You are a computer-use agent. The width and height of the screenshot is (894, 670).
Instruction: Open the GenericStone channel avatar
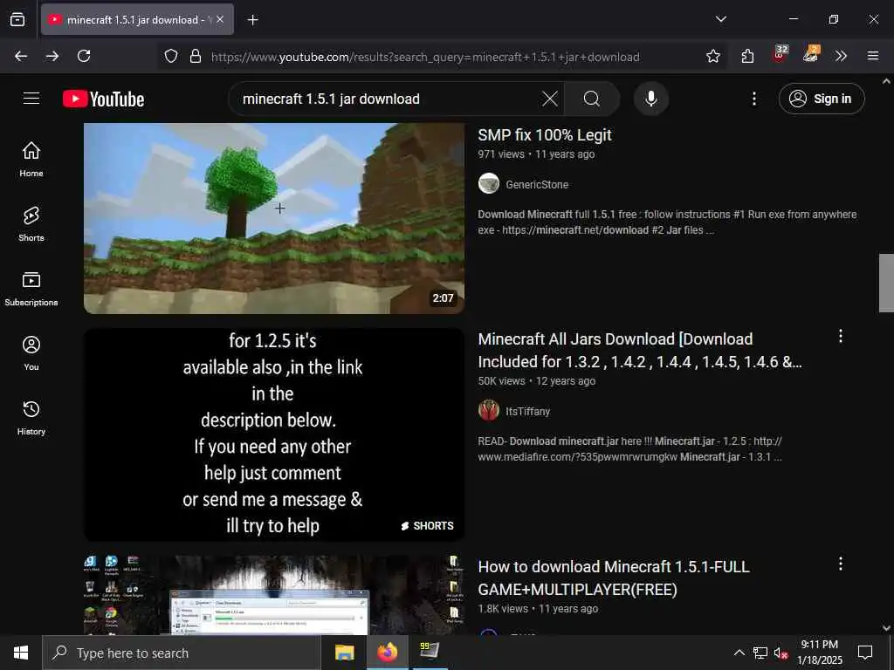pos(489,183)
